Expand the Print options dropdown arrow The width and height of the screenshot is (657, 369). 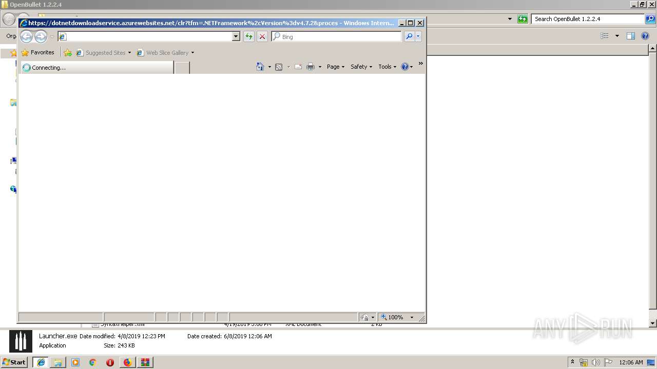320,67
